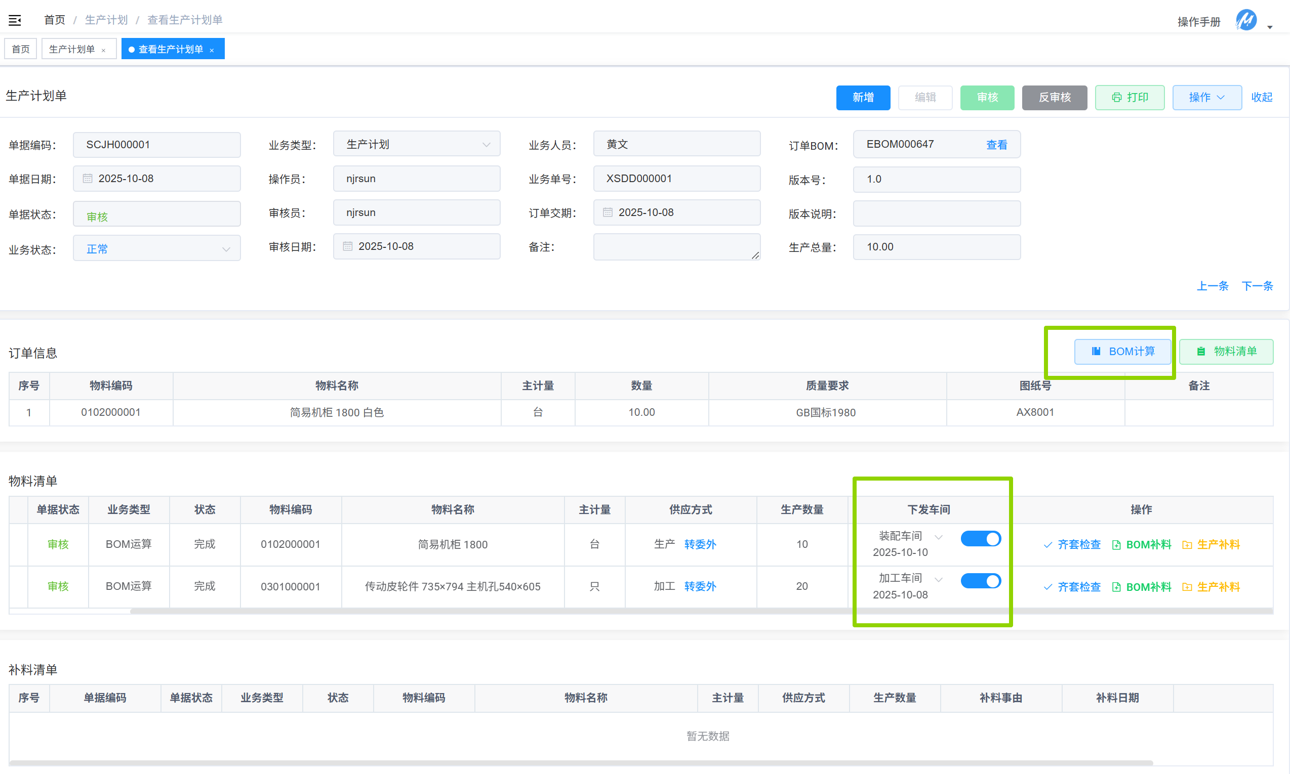The height and width of the screenshot is (774, 1290).
Task: Click the BOM计算 calculator icon
Action: click(1096, 352)
